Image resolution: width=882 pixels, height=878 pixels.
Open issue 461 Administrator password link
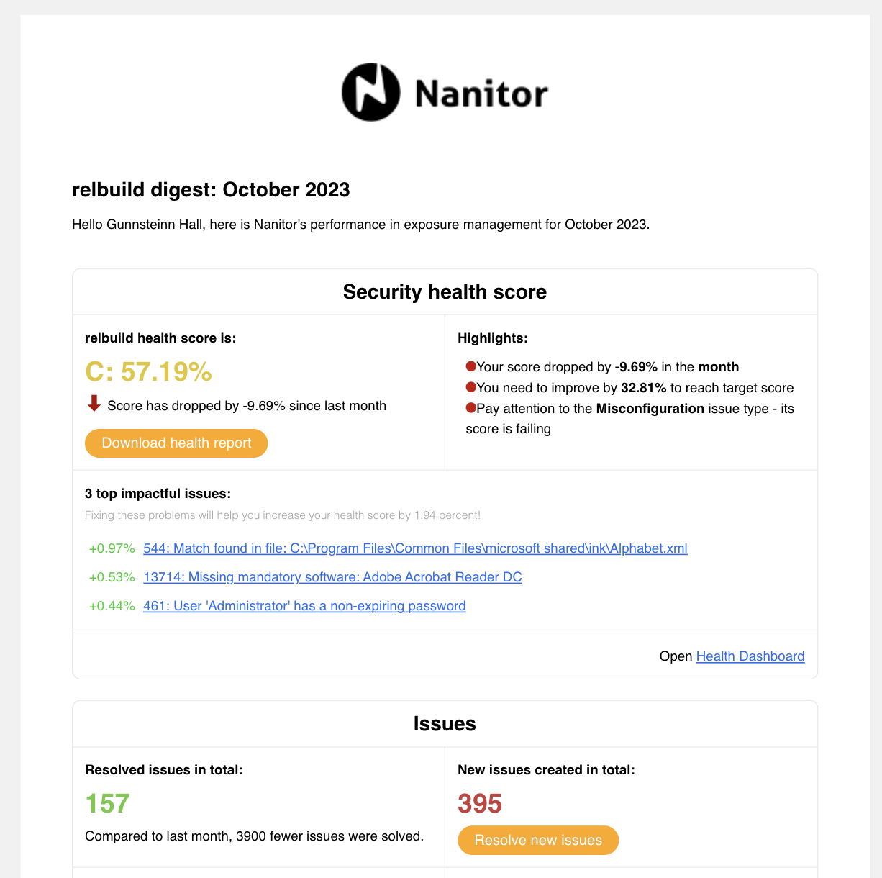click(x=304, y=606)
